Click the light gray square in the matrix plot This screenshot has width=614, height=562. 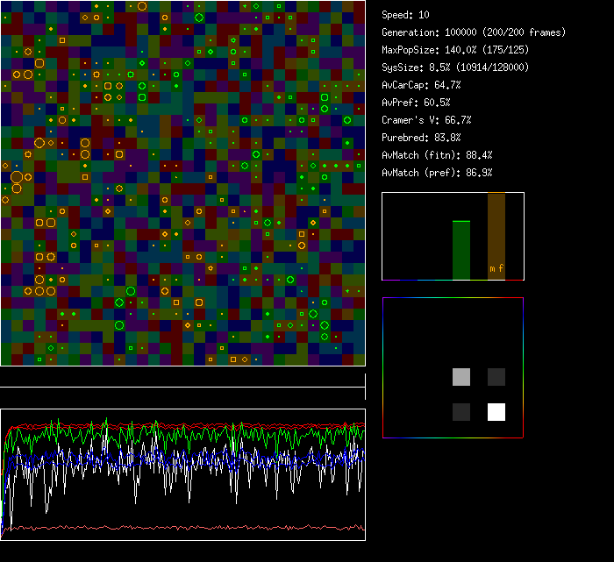point(461,377)
